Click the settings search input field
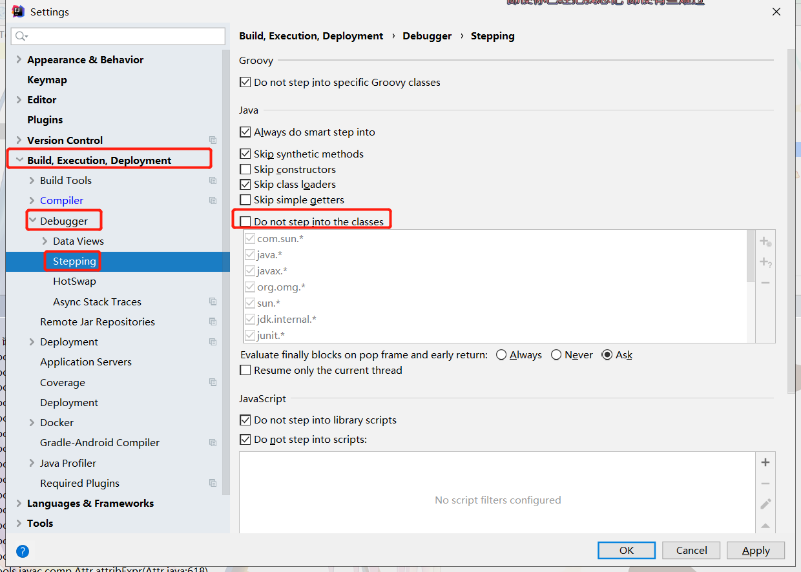The image size is (801, 572). tap(118, 36)
